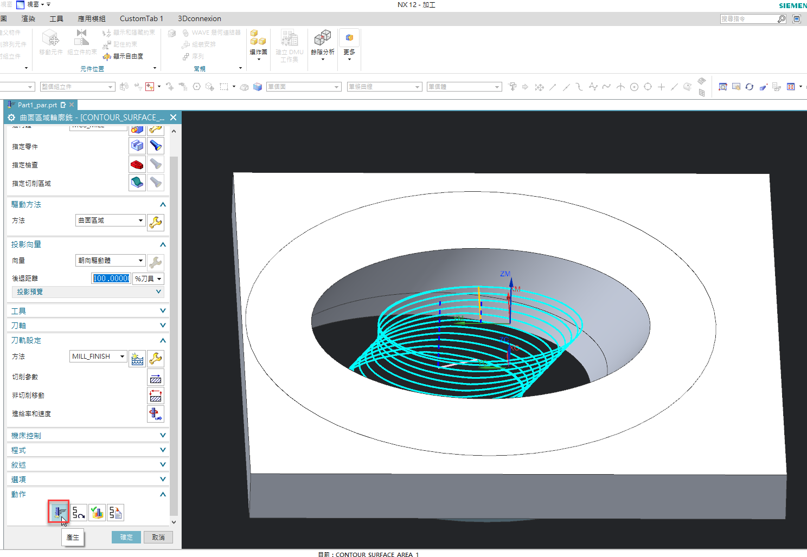Expand the 元件位置 group dropdown arrow
The height and width of the screenshot is (557, 807).
[x=155, y=68]
